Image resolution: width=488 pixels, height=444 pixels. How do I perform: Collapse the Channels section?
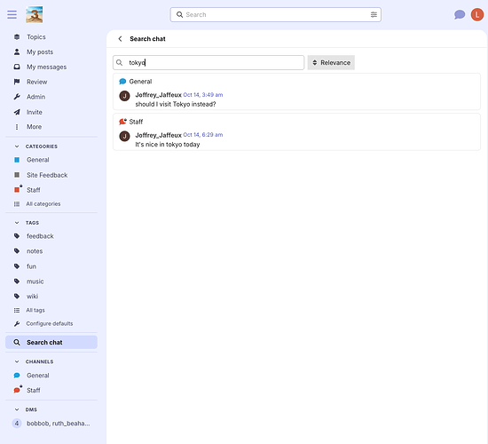coord(17,361)
